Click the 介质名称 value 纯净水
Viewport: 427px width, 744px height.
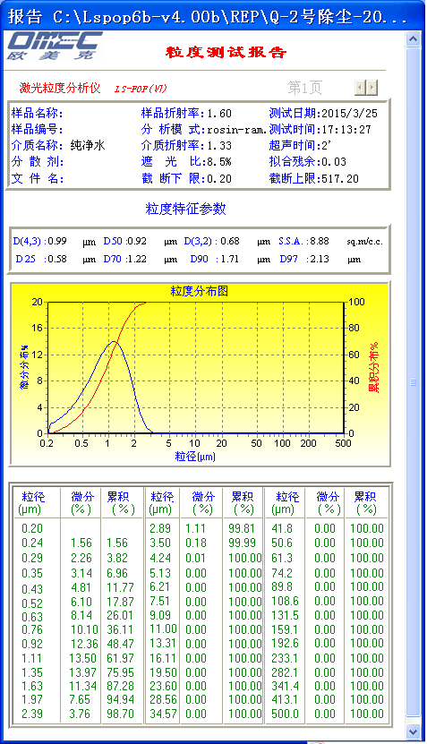pyautogui.click(x=88, y=145)
